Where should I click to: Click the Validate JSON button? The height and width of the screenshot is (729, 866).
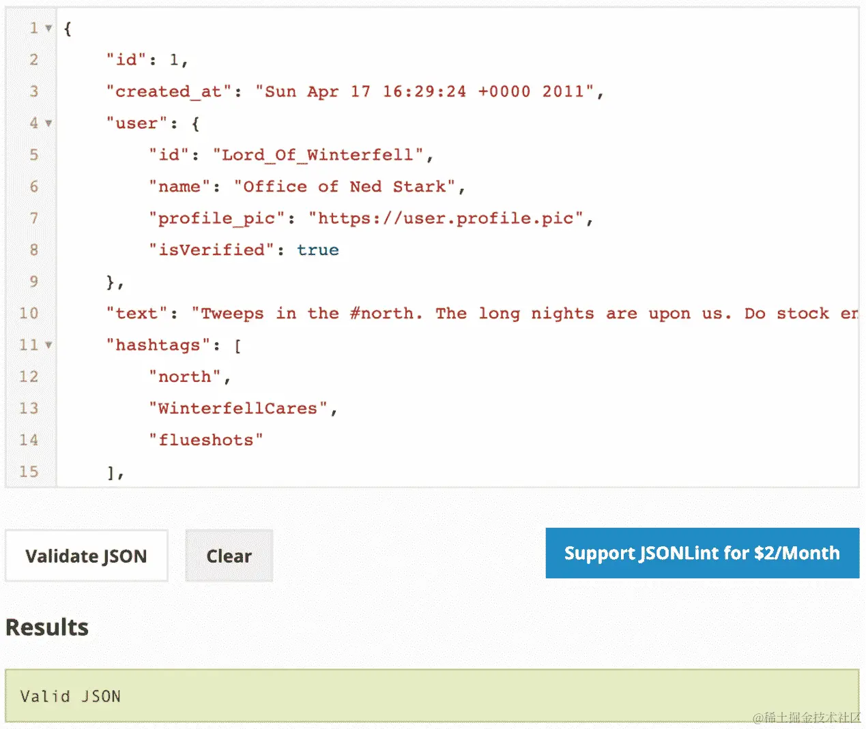(85, 556)
